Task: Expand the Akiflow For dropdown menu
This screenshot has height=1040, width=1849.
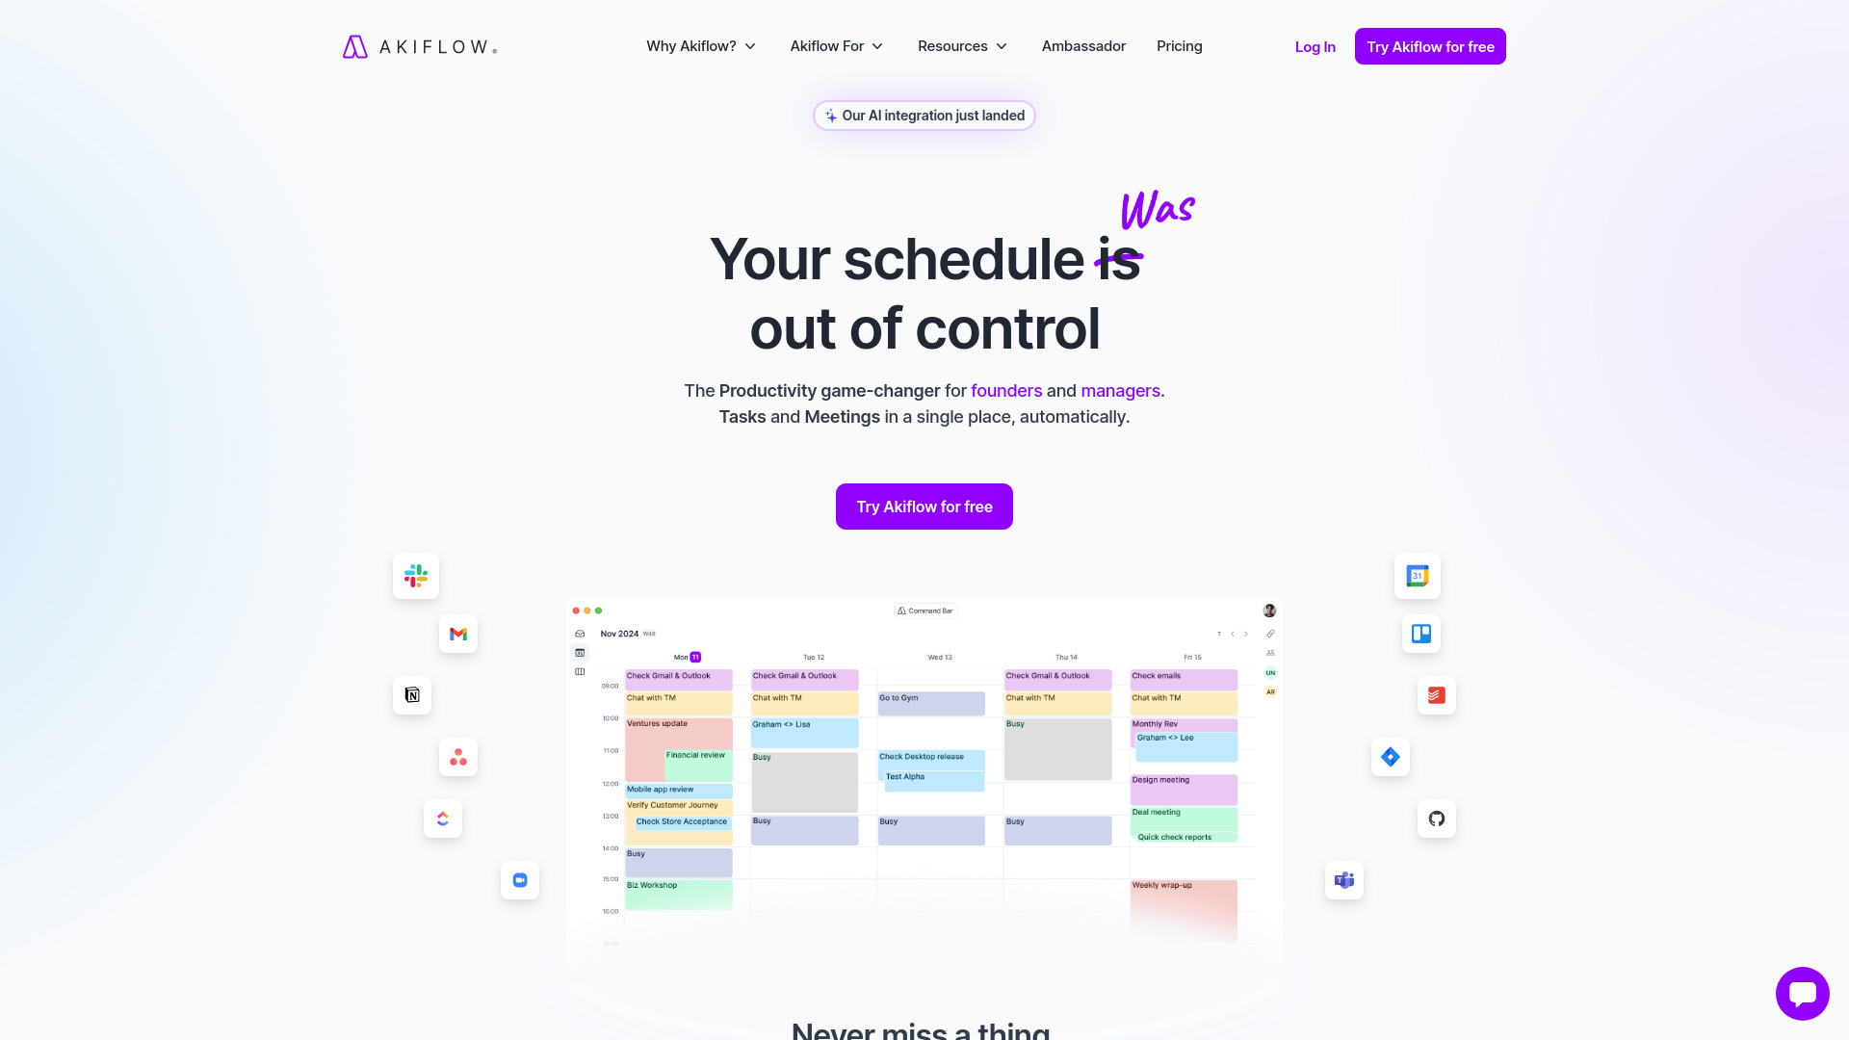Action: [836, 45]
